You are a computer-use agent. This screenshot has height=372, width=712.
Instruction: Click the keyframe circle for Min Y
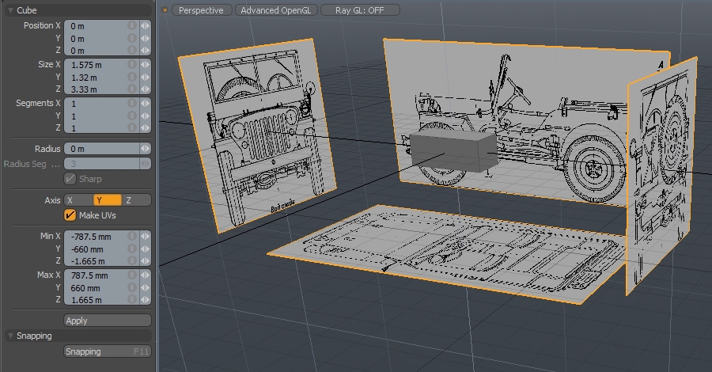pyautogui.click(x=131, y=249)
